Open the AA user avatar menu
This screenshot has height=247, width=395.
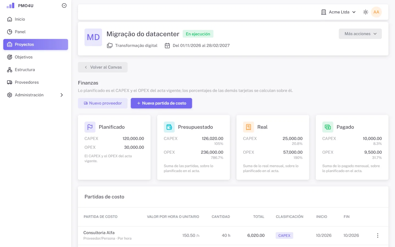[376, 12]
